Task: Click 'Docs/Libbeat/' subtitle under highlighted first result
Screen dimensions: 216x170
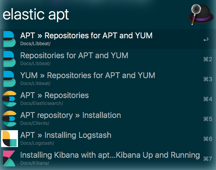Action: [36, 44]
